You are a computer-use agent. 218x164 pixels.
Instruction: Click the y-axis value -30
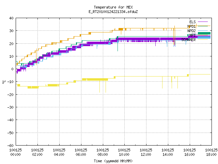click(x=11, y=107)
